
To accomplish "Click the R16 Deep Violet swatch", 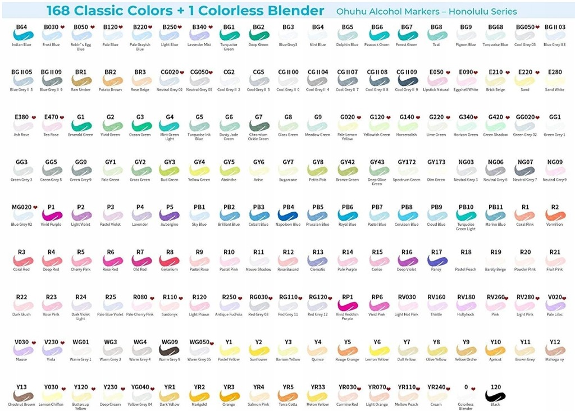I will point(408,261).
